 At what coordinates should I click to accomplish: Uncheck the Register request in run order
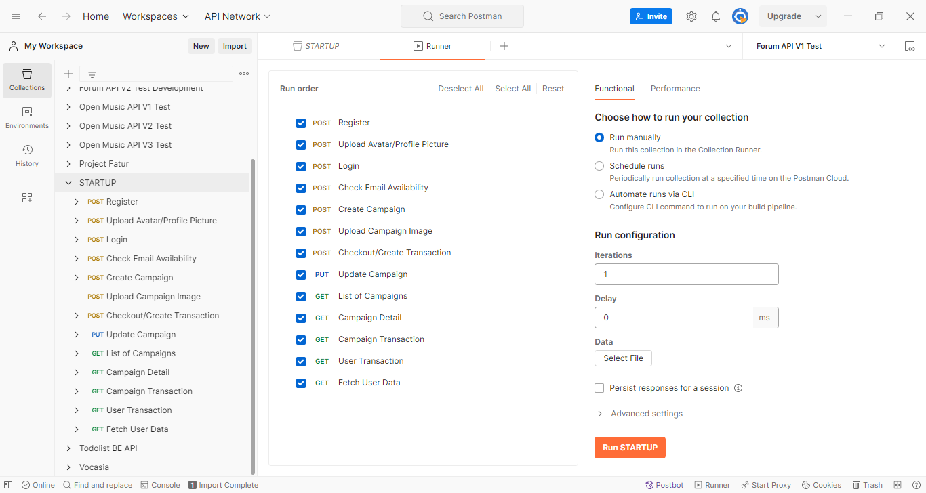click(301, 123)
